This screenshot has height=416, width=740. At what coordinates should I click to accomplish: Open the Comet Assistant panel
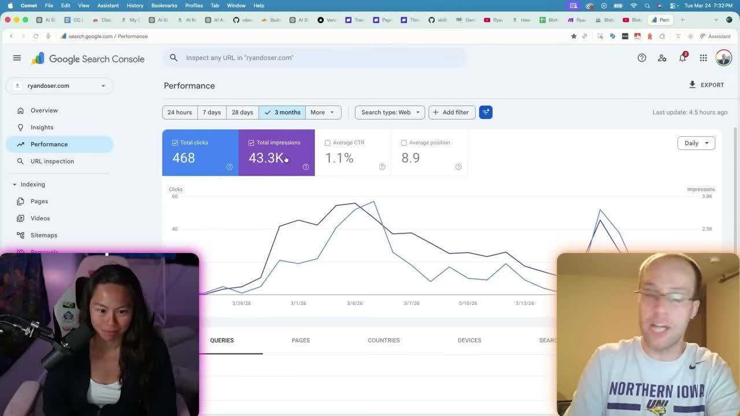tap(715, 36)
